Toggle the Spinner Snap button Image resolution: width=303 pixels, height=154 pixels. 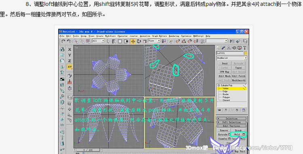196,41
